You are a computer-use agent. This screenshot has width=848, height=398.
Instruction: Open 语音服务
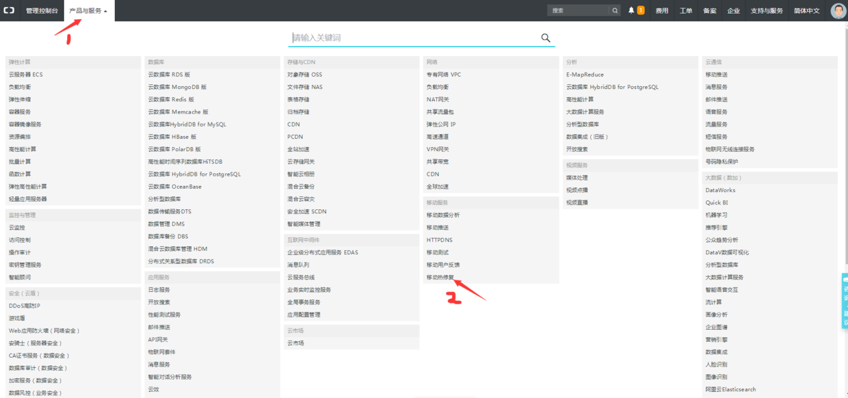coord(717,112)
